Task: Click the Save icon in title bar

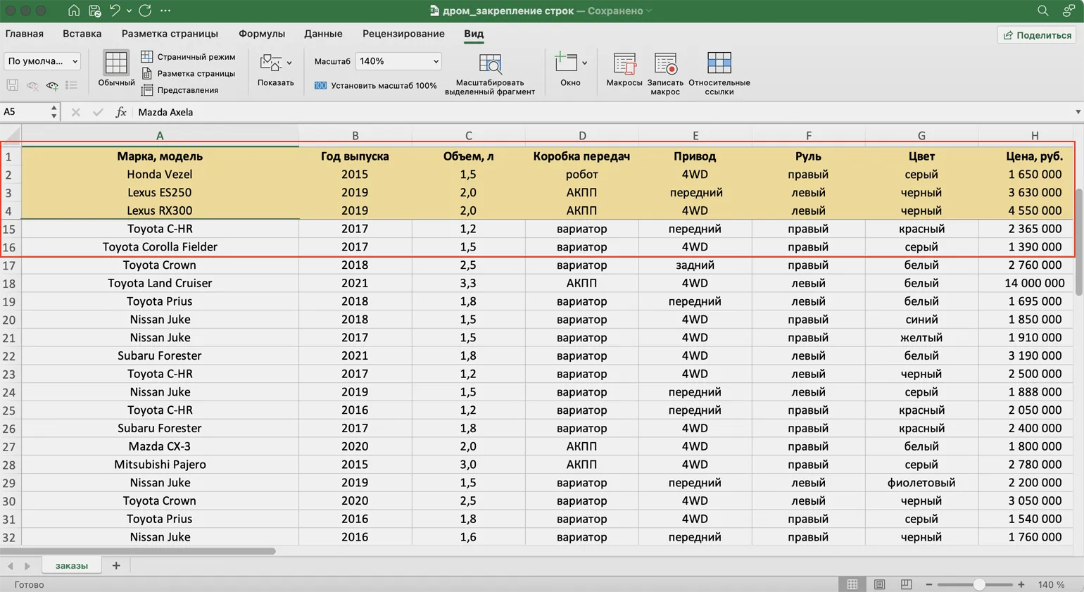Action: (x=94, y=11)
